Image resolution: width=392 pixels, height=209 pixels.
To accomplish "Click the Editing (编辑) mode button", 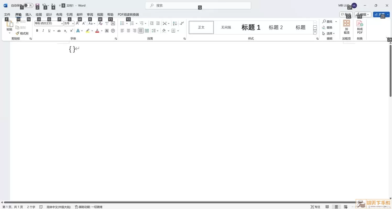I will [363, 15].
